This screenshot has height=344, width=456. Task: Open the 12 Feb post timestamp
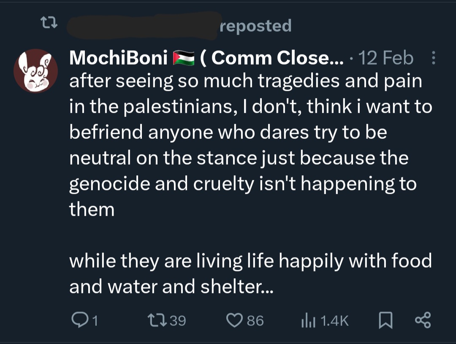coord(385,58)
